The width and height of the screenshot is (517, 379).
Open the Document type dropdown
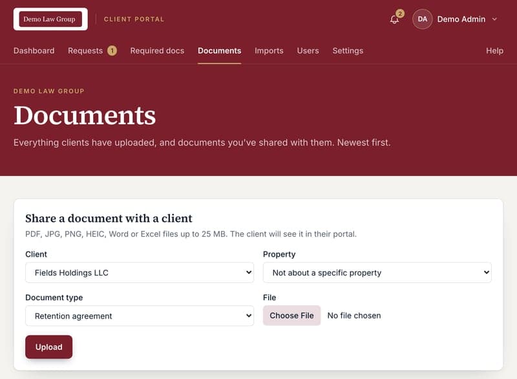pyautogui.click(x=140, y=316)
